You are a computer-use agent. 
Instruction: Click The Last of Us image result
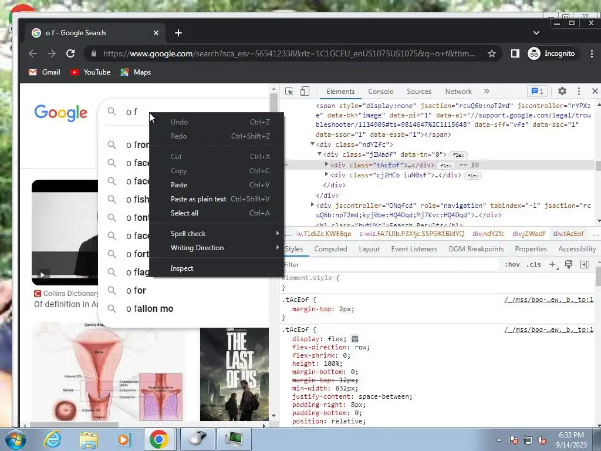[234, 374]
